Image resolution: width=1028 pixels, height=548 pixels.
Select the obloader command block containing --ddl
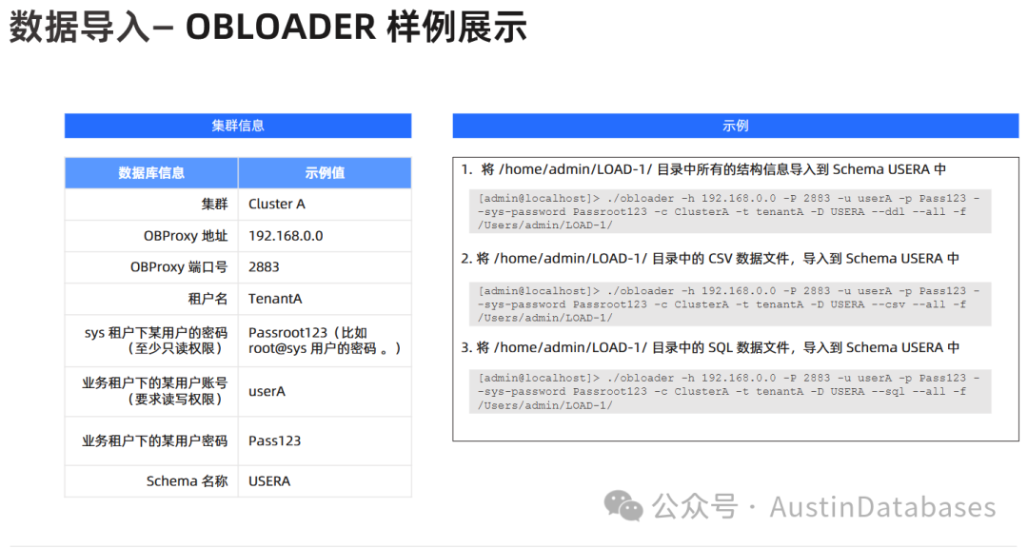click(x=730, y=212)
